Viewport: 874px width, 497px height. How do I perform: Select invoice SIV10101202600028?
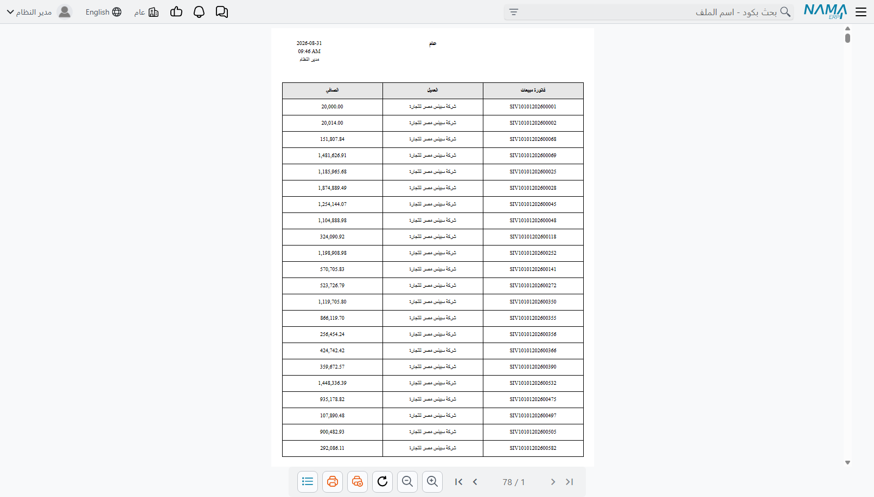click(x=533, y=188)
